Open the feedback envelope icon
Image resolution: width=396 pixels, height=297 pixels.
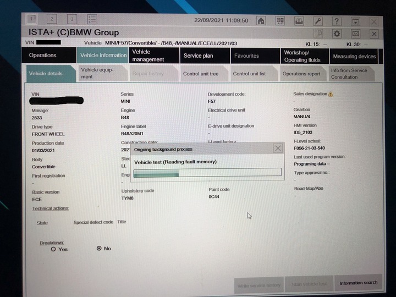(x=356, y=34)
